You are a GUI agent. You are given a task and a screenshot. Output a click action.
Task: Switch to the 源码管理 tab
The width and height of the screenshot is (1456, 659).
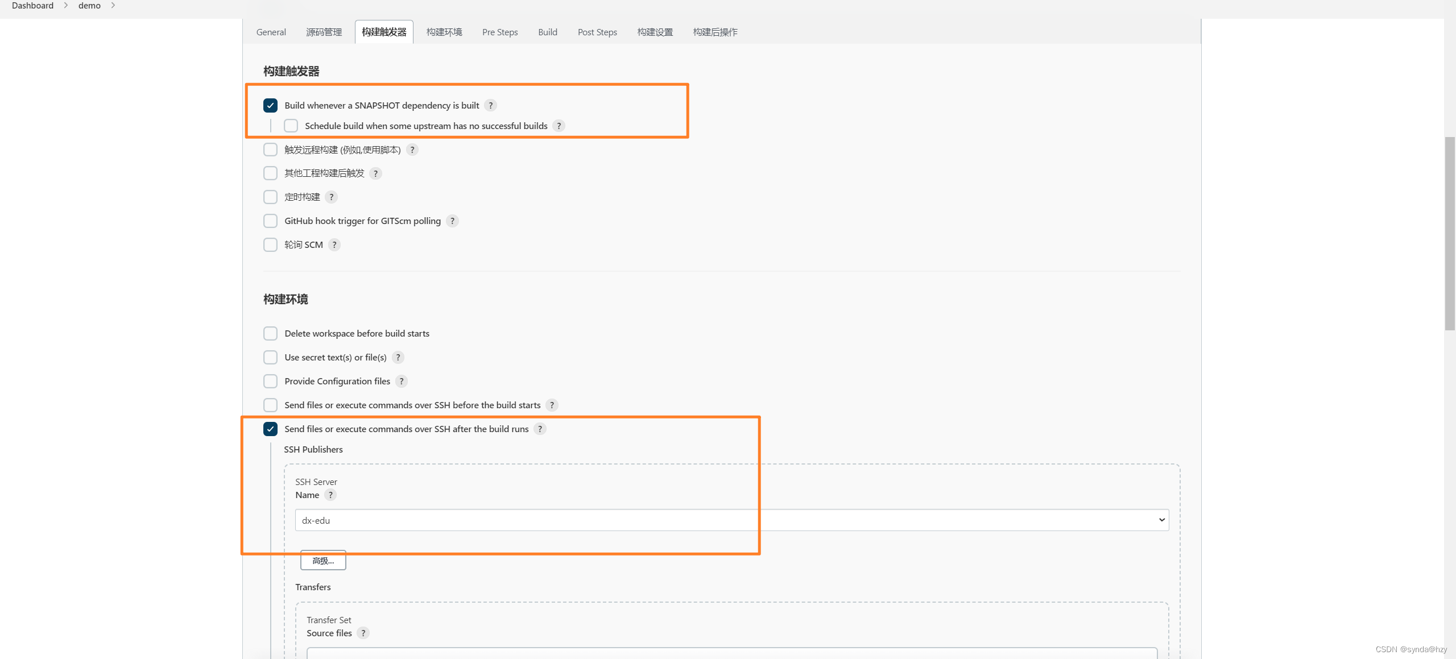pos(324,32)
